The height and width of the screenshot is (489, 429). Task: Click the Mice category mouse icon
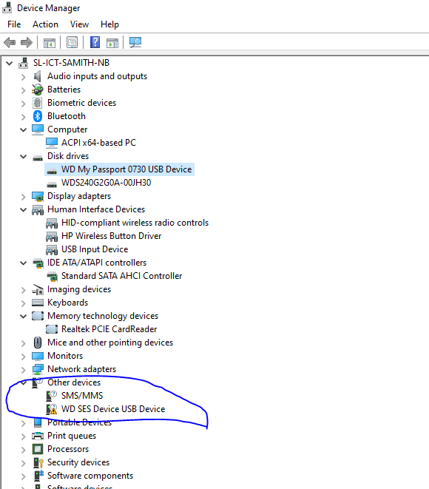tap(38, 343)
